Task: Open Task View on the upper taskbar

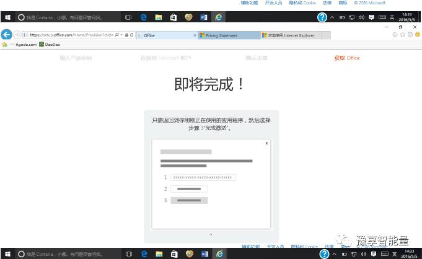Action: click(x=128, y=17)
